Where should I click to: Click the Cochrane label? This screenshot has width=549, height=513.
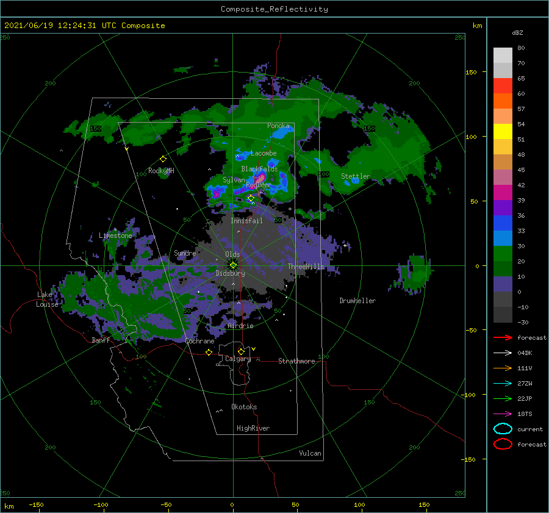(199, 341)
